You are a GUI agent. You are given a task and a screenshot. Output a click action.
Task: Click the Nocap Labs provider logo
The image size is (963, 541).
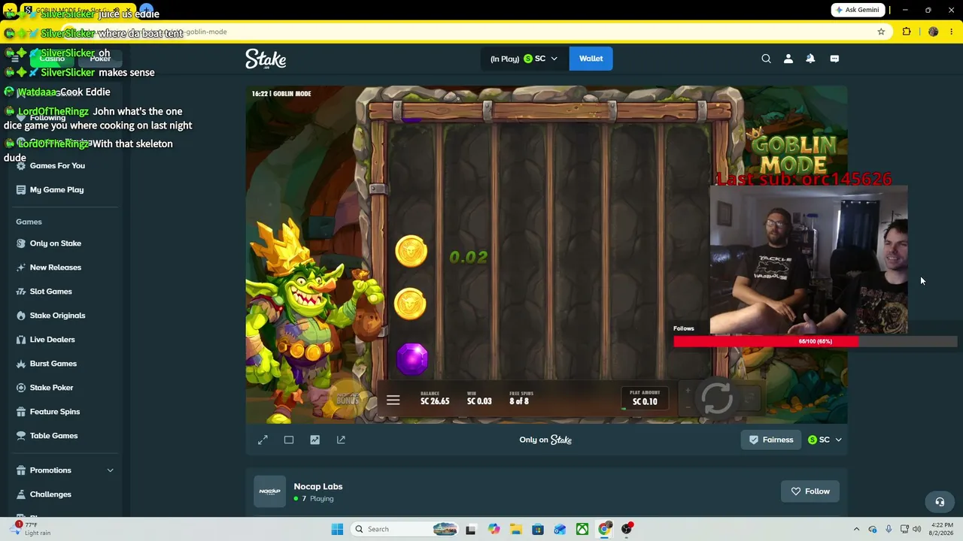point(269,491)
